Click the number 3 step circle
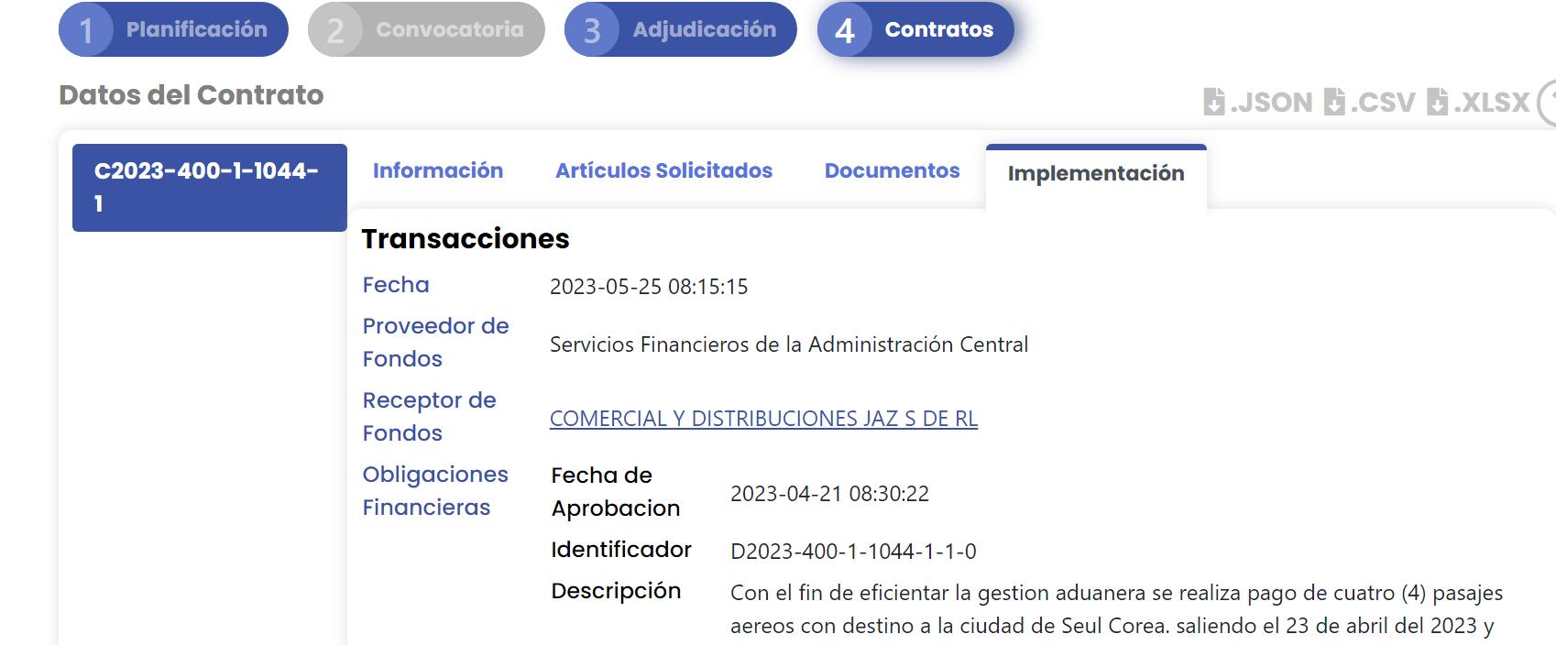This screenshot has width=1556, height=645. pyautogui.click(x=592, y=30)
